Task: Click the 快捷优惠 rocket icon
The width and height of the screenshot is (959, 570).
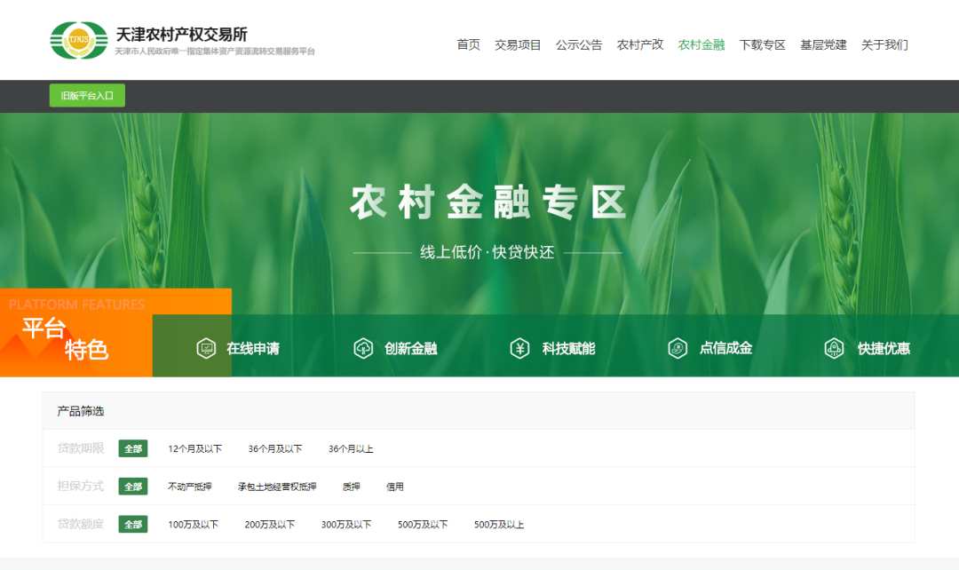Action: click(x=834, y=348)
